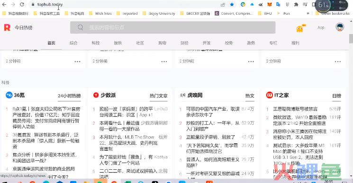Click the red R 今日热榜 logo

18,27
